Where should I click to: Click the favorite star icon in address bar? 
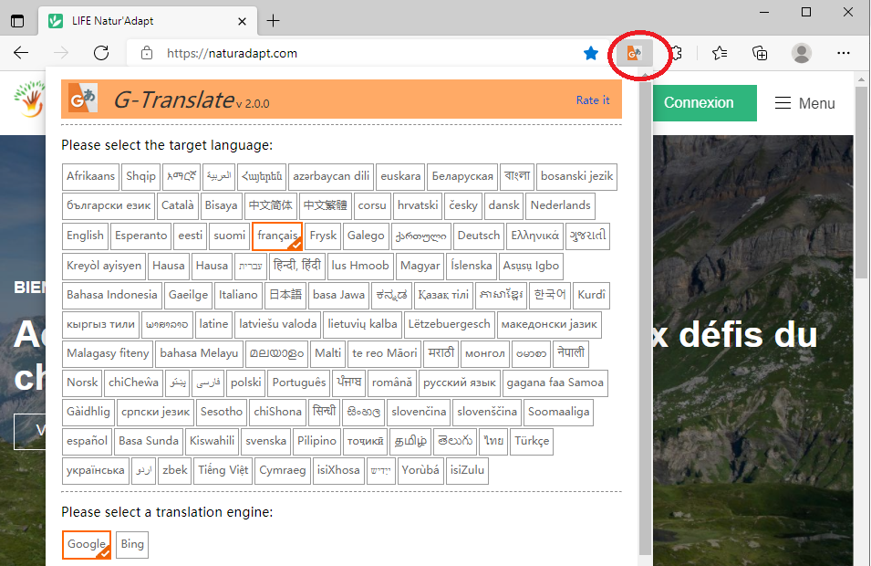(x=591, y=53)
